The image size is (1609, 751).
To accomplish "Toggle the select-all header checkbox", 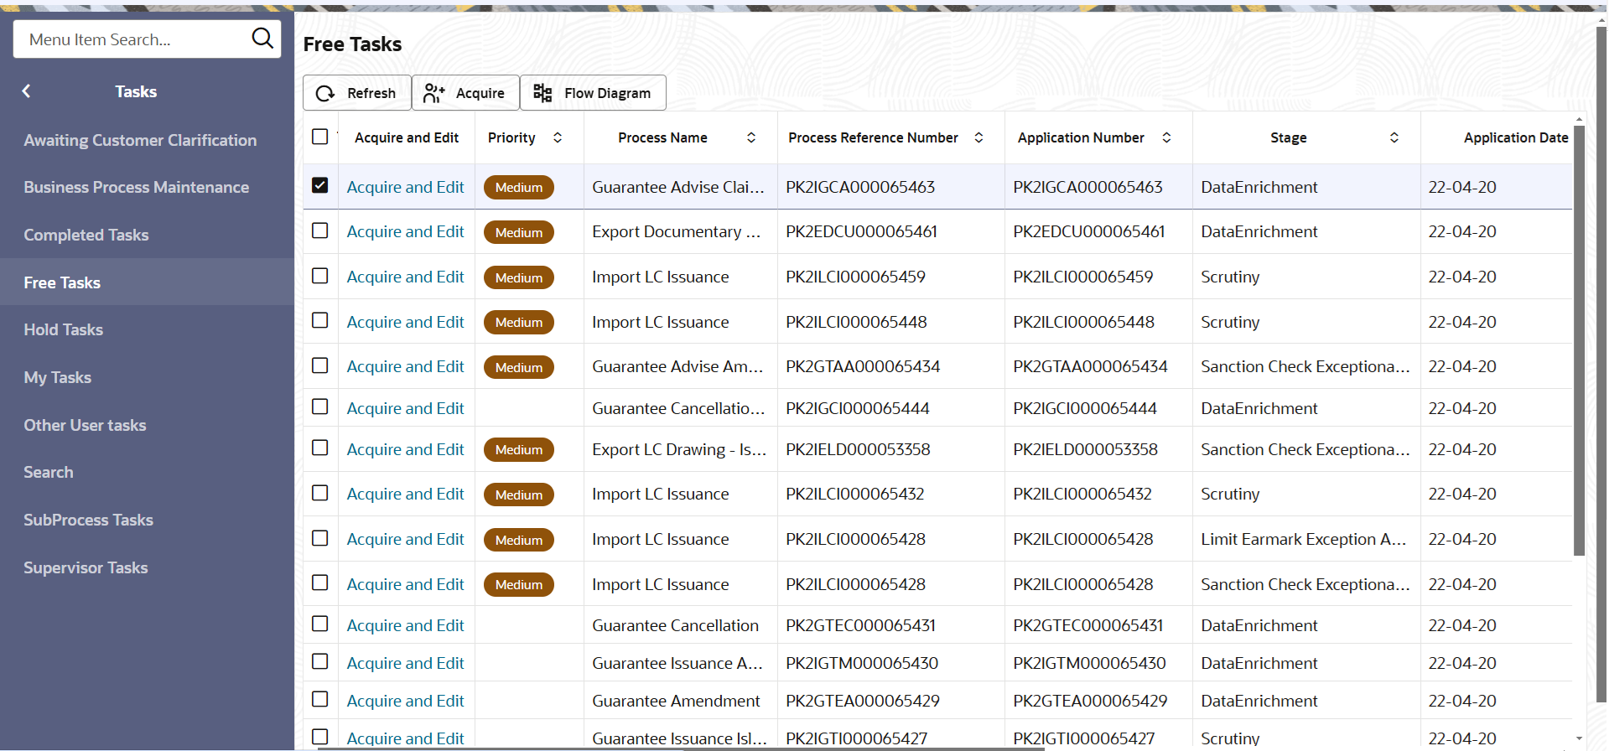I will click(x=320, y=136).
